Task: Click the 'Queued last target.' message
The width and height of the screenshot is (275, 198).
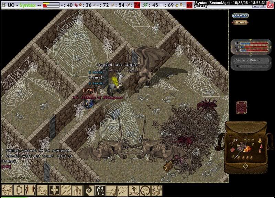Action: (117, 65)
